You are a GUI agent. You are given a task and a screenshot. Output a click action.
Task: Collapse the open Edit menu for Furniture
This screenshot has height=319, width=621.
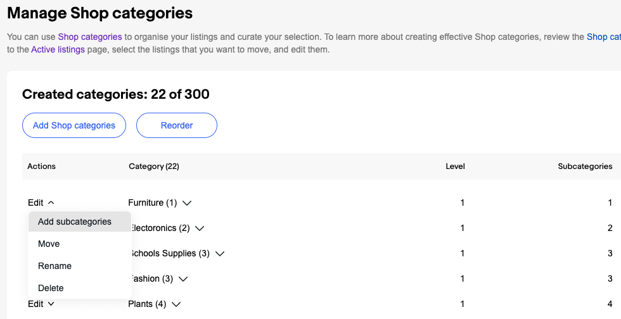[41, 203]
